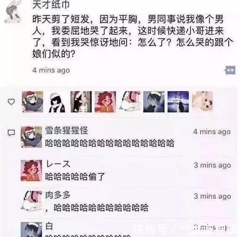Open the 天才纸巾 username
The image size is (240, 237).
click(x=51, y=4)
